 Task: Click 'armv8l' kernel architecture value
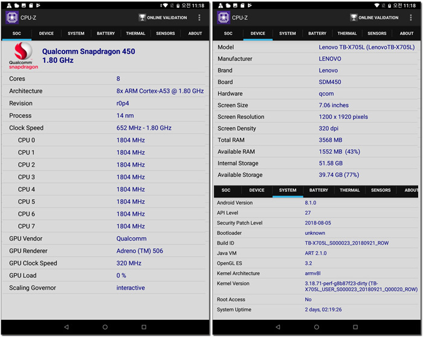pos(312,273)
